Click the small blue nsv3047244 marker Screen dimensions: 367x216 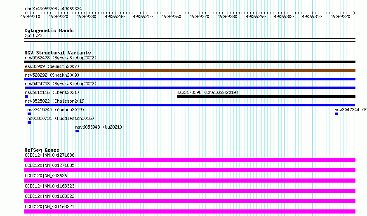click(336, 114)
